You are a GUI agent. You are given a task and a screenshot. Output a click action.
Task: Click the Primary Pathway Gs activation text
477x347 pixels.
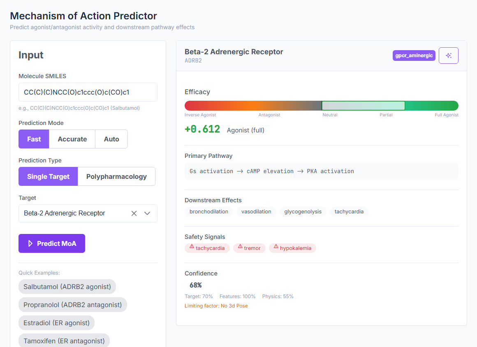(x=272, y=171)
